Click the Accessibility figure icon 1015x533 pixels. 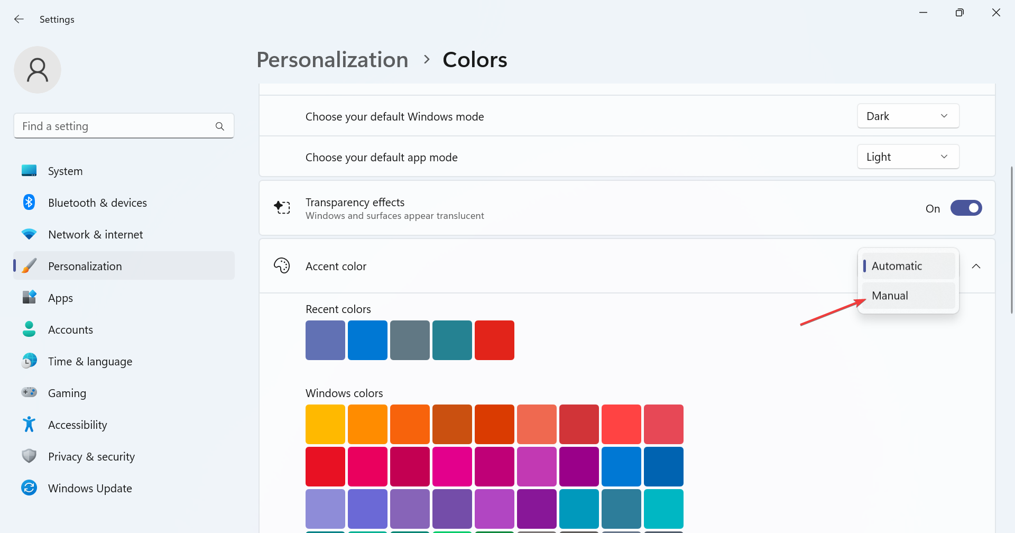pyautogui.click(x=29, y=425)
